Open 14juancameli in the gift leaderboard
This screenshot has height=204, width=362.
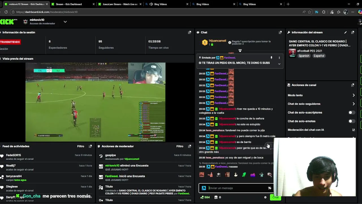coord(217,41)
